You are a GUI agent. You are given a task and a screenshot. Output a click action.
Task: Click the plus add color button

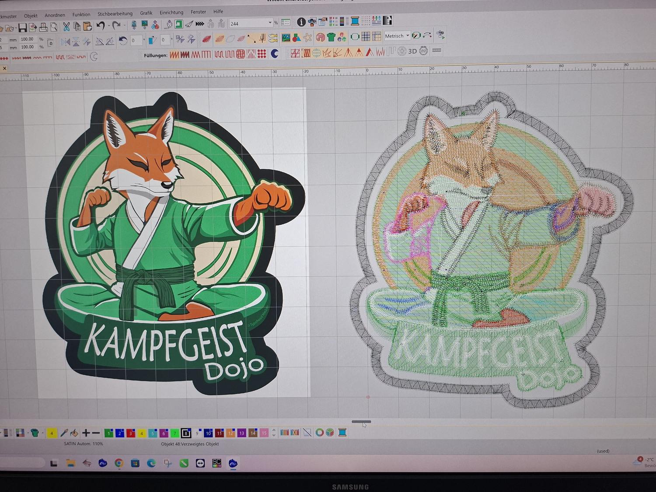86,433
